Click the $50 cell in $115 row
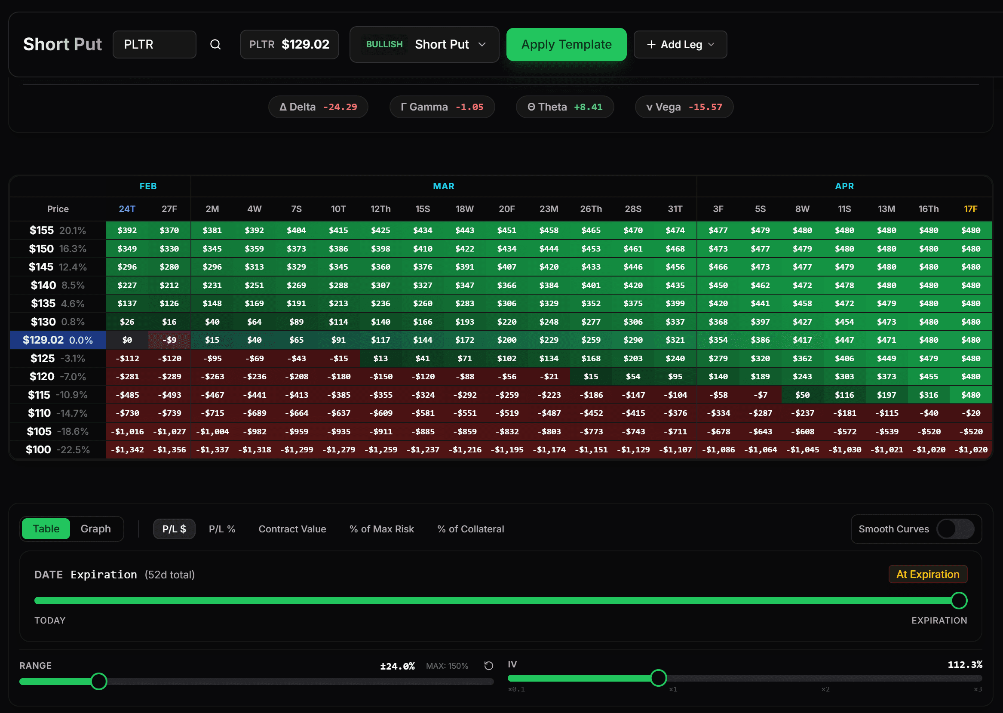The image size is (1003, 713). pos(802,395)
